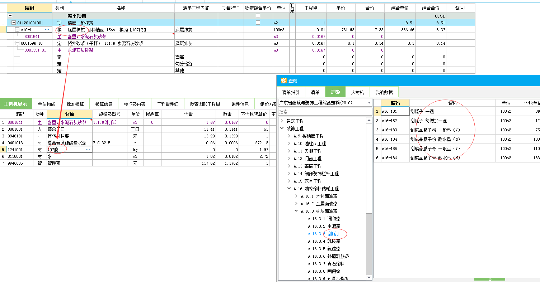Viewport: 540px width, 282px height.
Task: Open the 说明信息 tab
Action: [x=240, y=104]
